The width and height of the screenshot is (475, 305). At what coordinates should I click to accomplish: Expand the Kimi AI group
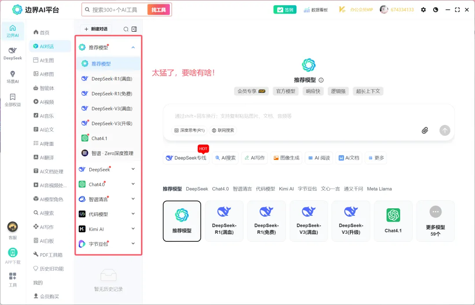point(133,229)
